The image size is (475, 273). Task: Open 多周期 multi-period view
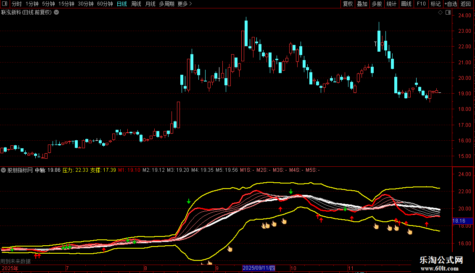point(166,4)
